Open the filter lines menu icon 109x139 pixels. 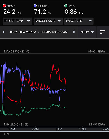pyautogui.click(x=103, y=32)
